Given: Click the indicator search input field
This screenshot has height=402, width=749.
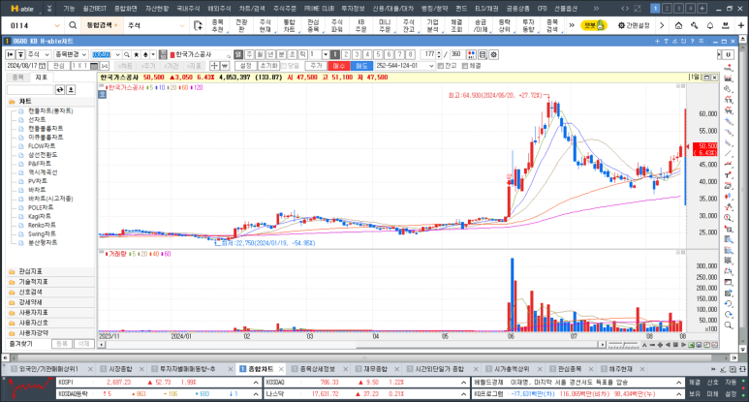Looking at the screenshot, I should coord(30,90).
